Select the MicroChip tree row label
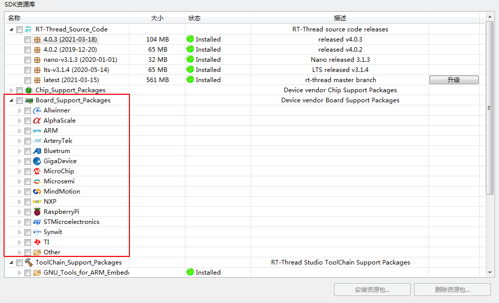The height and width of the screenshot is (303, 499). coord(59,171)
